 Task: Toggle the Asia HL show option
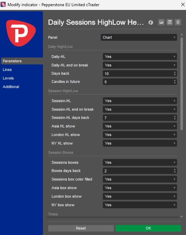click(x=139, y=126)
